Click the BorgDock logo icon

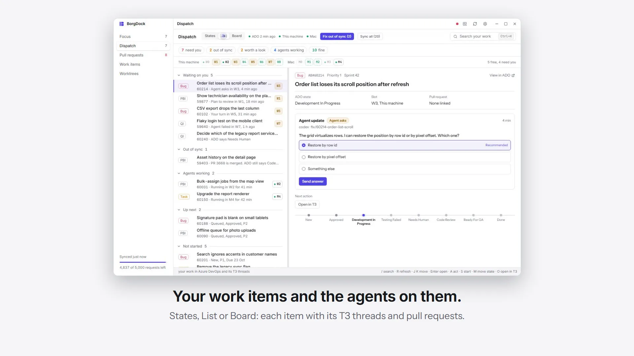(x=122, y=24)
